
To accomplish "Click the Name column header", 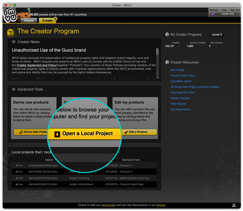I will 49,160.
